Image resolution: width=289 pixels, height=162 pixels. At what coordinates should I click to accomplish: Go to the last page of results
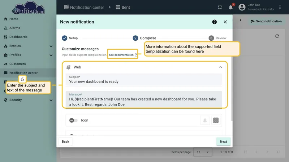[x=278, y=152]
